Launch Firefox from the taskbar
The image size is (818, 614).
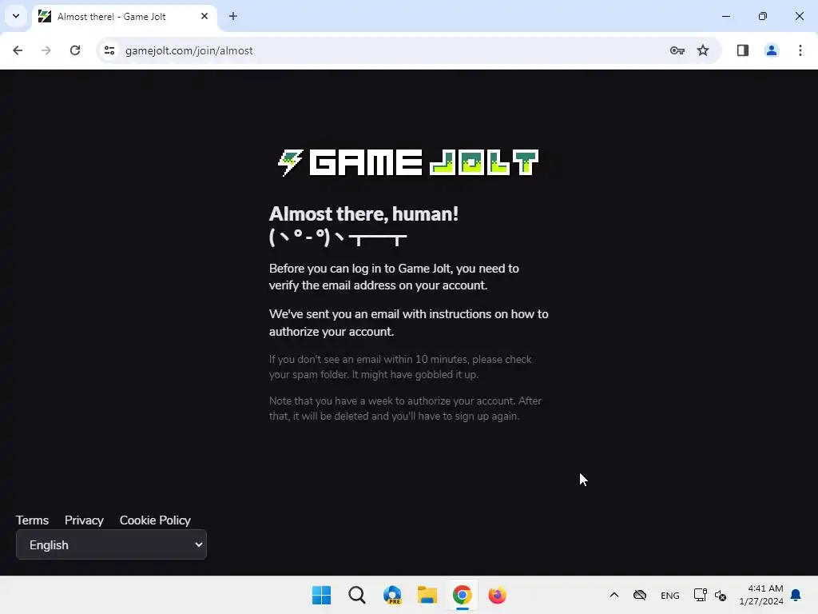tap(497, 595)
